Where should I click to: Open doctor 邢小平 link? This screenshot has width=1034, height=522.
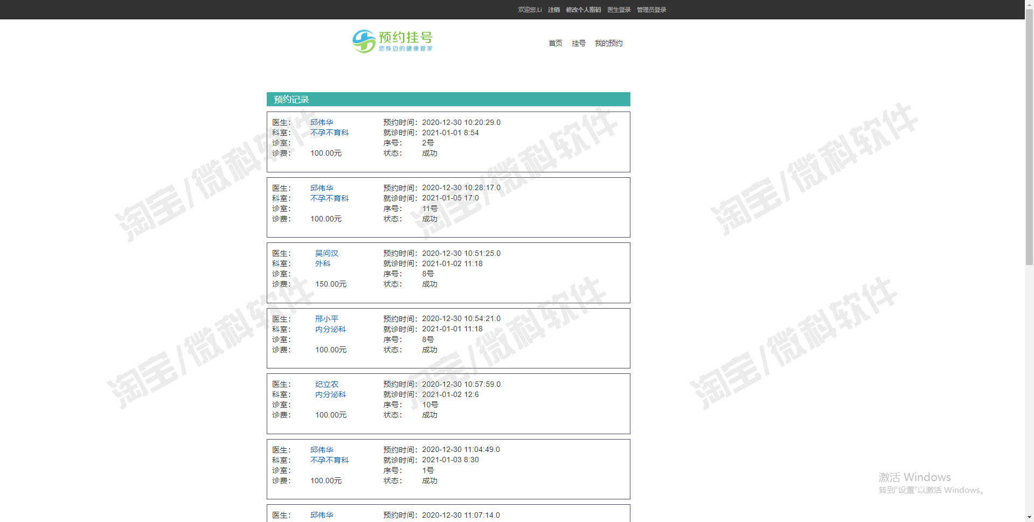[x=327, y=319]
